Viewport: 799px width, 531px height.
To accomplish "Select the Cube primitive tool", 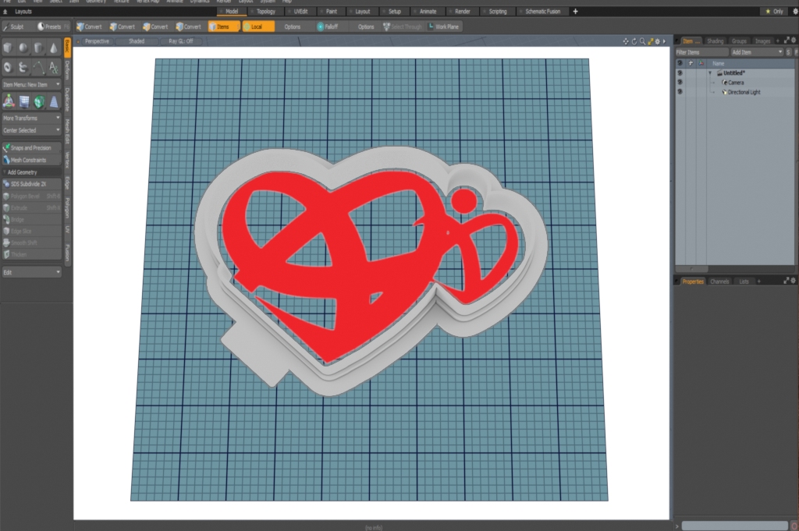I will (9, 48).
